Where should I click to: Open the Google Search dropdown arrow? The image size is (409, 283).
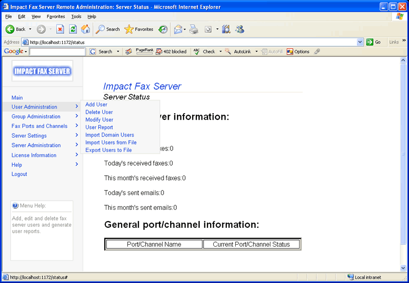[x=118, y=51]
